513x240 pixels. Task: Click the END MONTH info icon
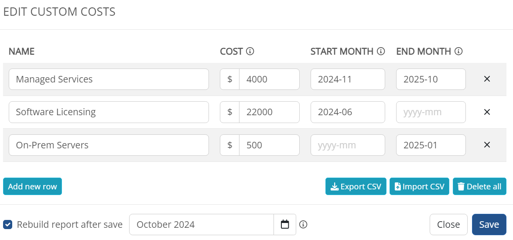click(459, 51)
